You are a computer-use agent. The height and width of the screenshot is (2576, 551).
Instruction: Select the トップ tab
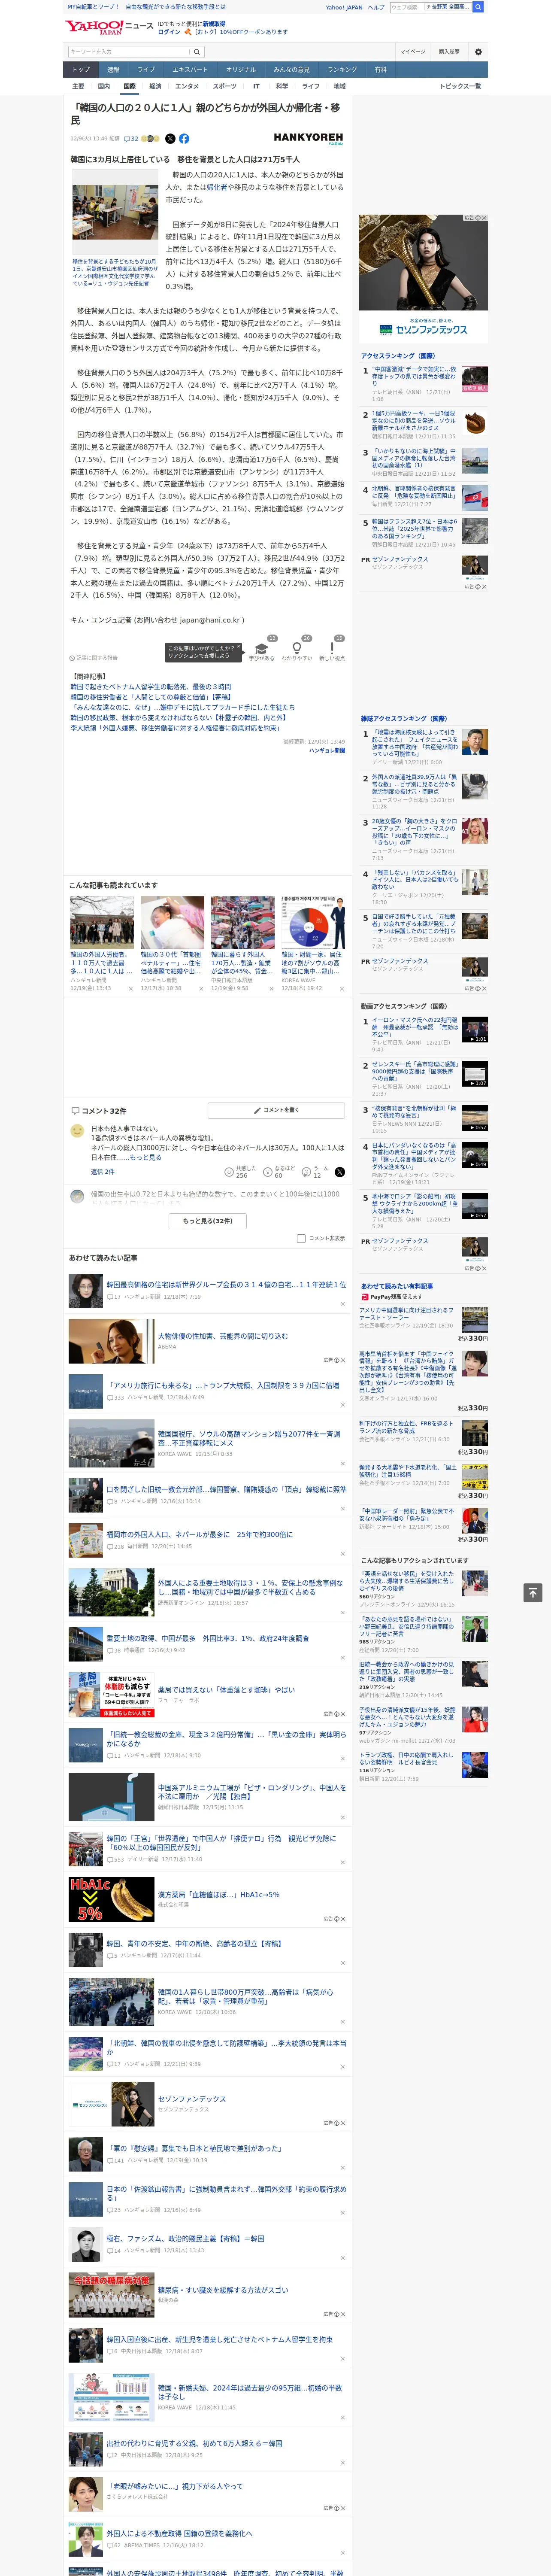(81, 70)
